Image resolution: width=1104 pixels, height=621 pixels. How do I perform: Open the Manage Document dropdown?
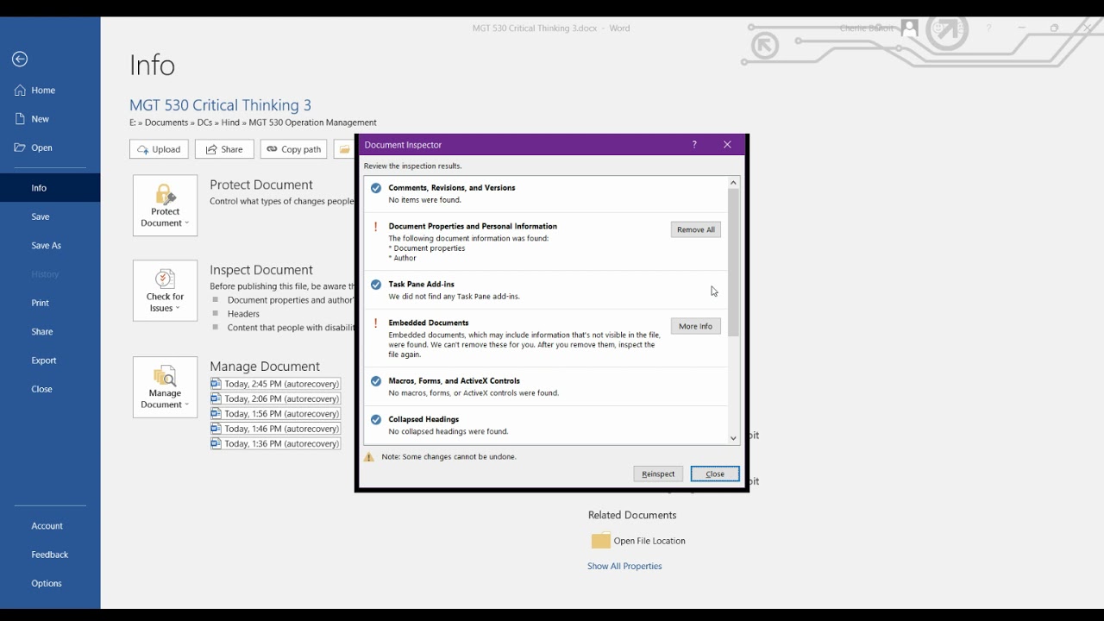(x=165, y=387)
